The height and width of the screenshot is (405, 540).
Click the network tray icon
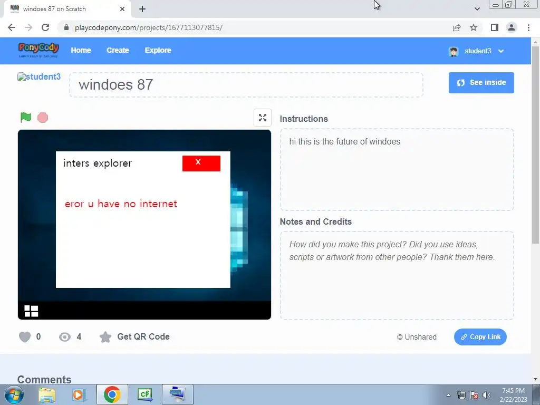coord(461,395)
